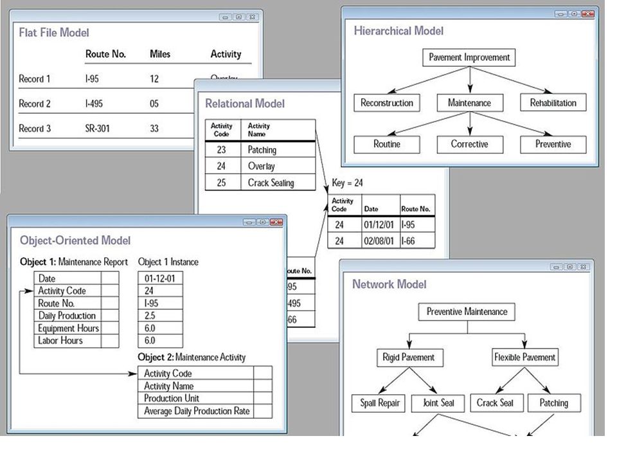This screenshot has width=617, height=463.
Task: Click the I-495 cell in Flat File Model
Action: click(x=94, y=104)
